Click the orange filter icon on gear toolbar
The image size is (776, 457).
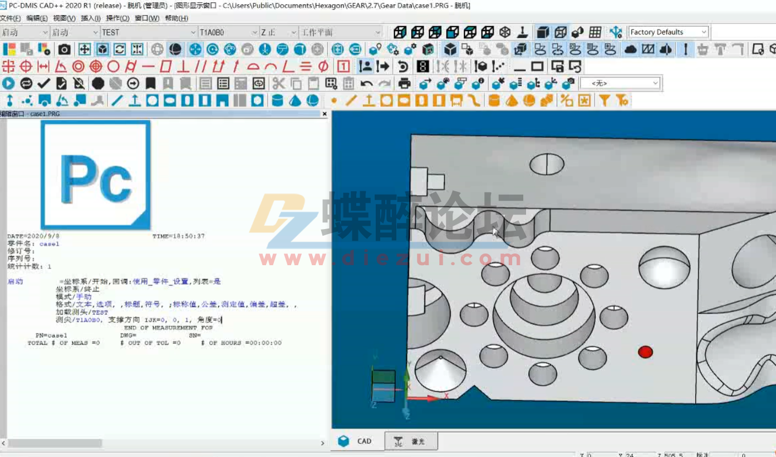coord(605,101)
